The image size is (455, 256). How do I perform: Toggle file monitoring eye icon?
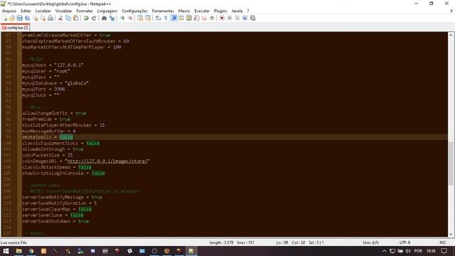(212, 18)
